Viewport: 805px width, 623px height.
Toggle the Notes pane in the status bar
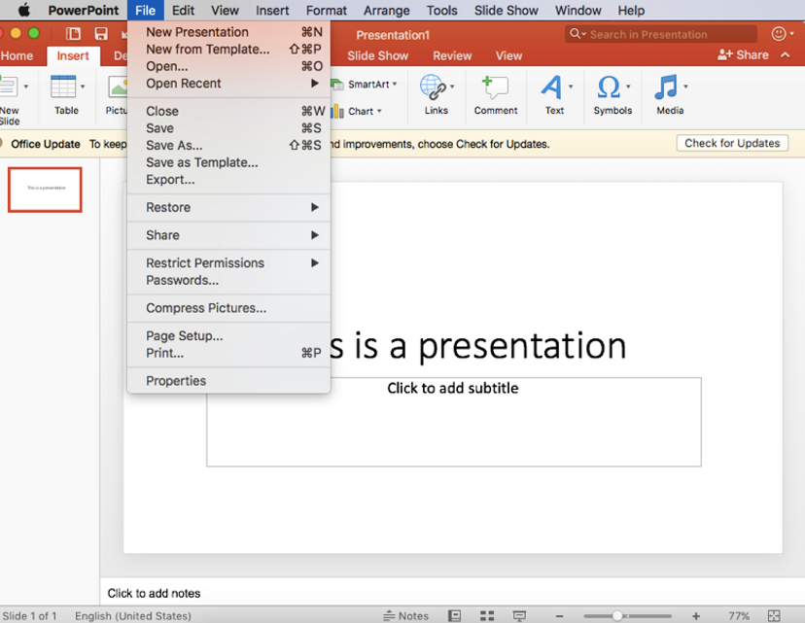point(406,615)
